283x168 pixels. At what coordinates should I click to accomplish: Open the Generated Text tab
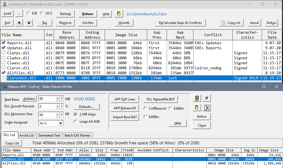[49, 135]
